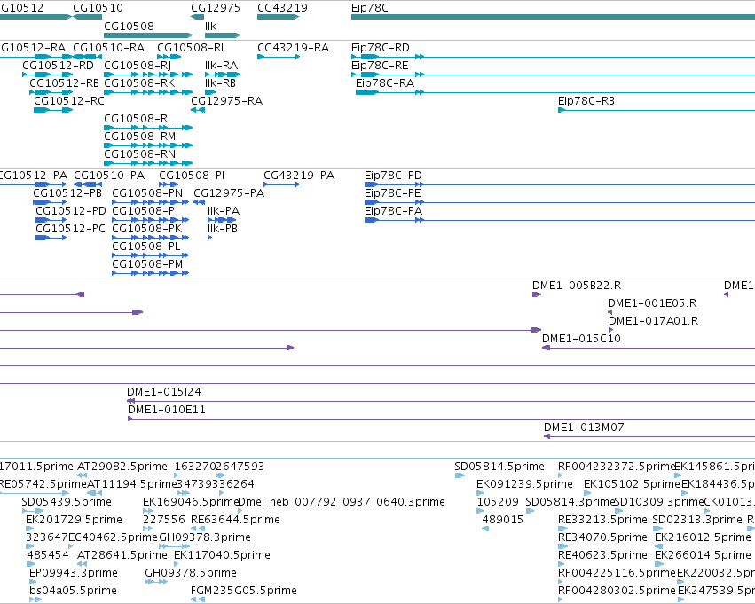Viewport: 755px width, 604px height.
Task: Select the CG12975 gene label
Action: 216,8
